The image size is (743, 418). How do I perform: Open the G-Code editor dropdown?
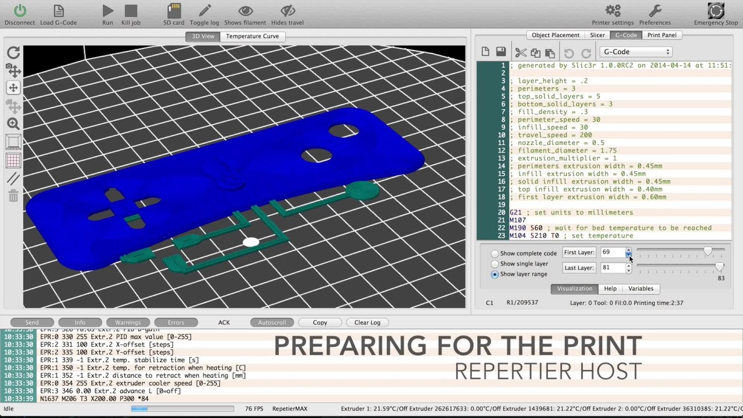click(x=636, y=52)
